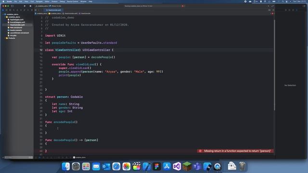This screenshot has width=308, height=173.
Task: Open Simulator from the Dock
Action: (207, 166)
